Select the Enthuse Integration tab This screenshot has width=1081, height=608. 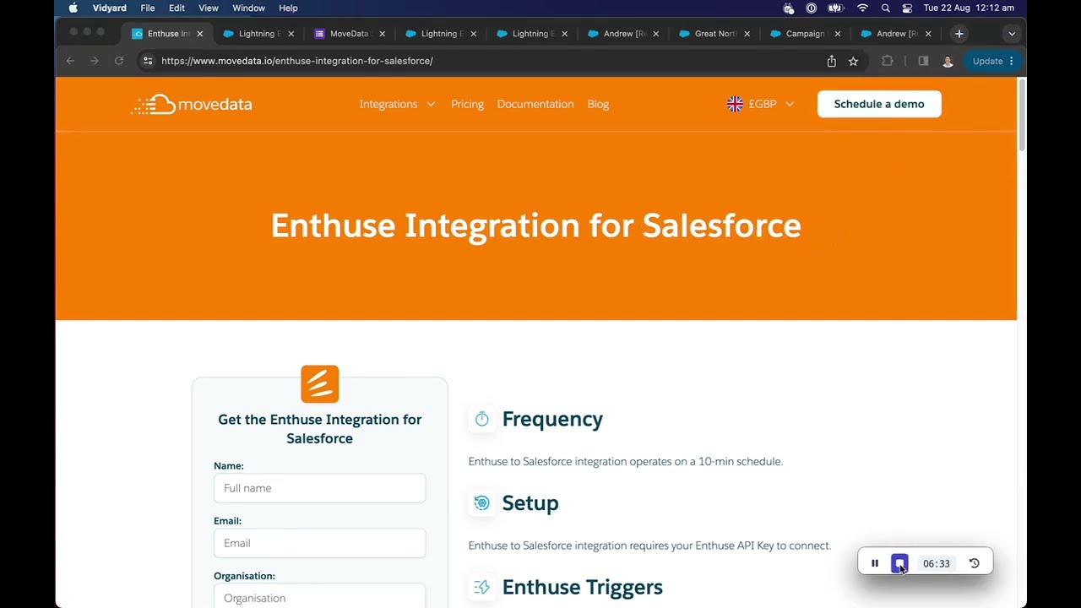pos(168,34)
